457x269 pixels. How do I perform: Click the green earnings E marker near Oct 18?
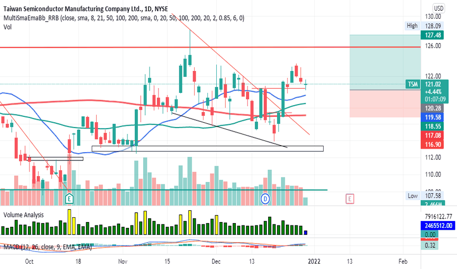(x=69, y=199)
